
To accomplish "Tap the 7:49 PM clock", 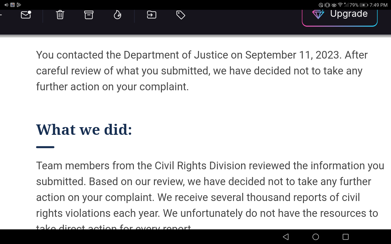I will pyautogui.click(x=378, y=5).
